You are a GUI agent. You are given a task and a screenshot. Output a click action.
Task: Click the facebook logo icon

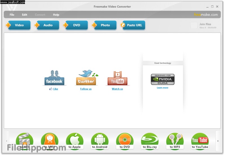pyautogui.click(x=54, y=78)
